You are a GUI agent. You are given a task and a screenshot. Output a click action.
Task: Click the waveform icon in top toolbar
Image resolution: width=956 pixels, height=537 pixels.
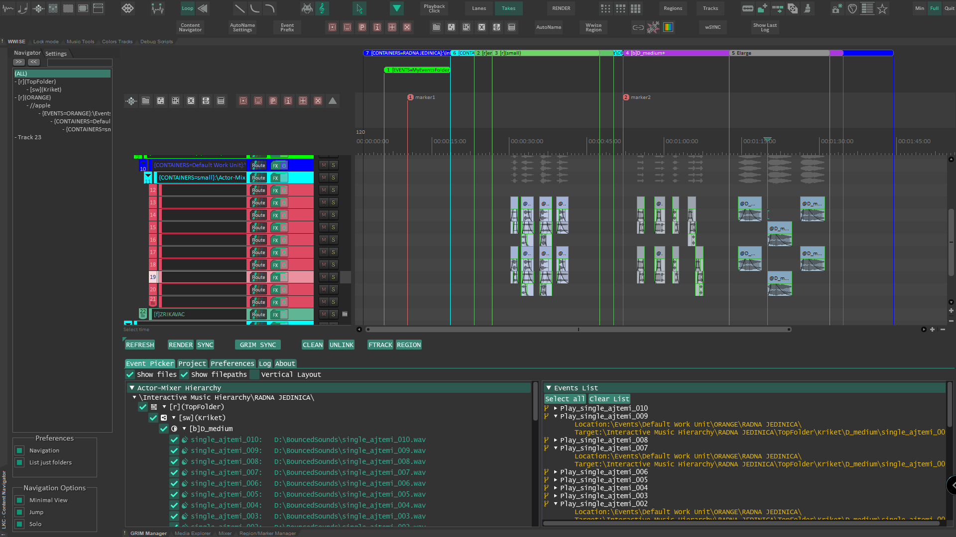[x=8, y=8]
